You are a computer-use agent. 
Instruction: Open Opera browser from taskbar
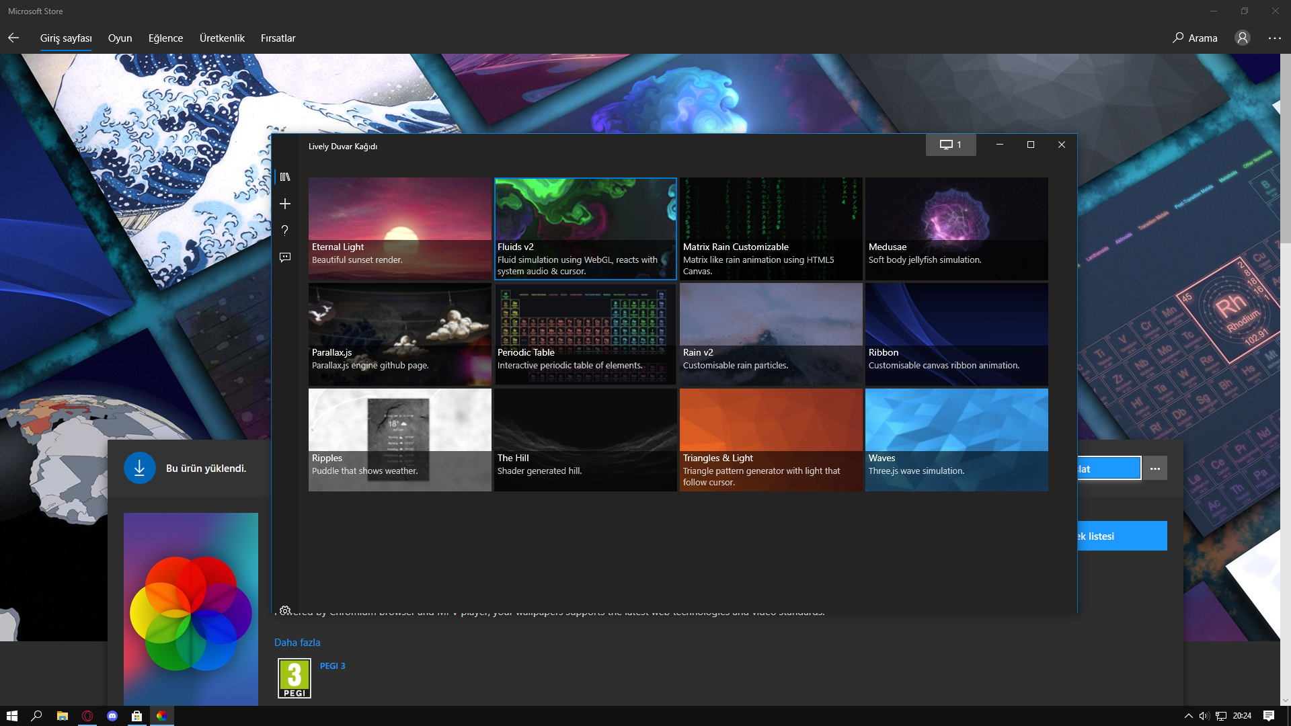[87, 716]
